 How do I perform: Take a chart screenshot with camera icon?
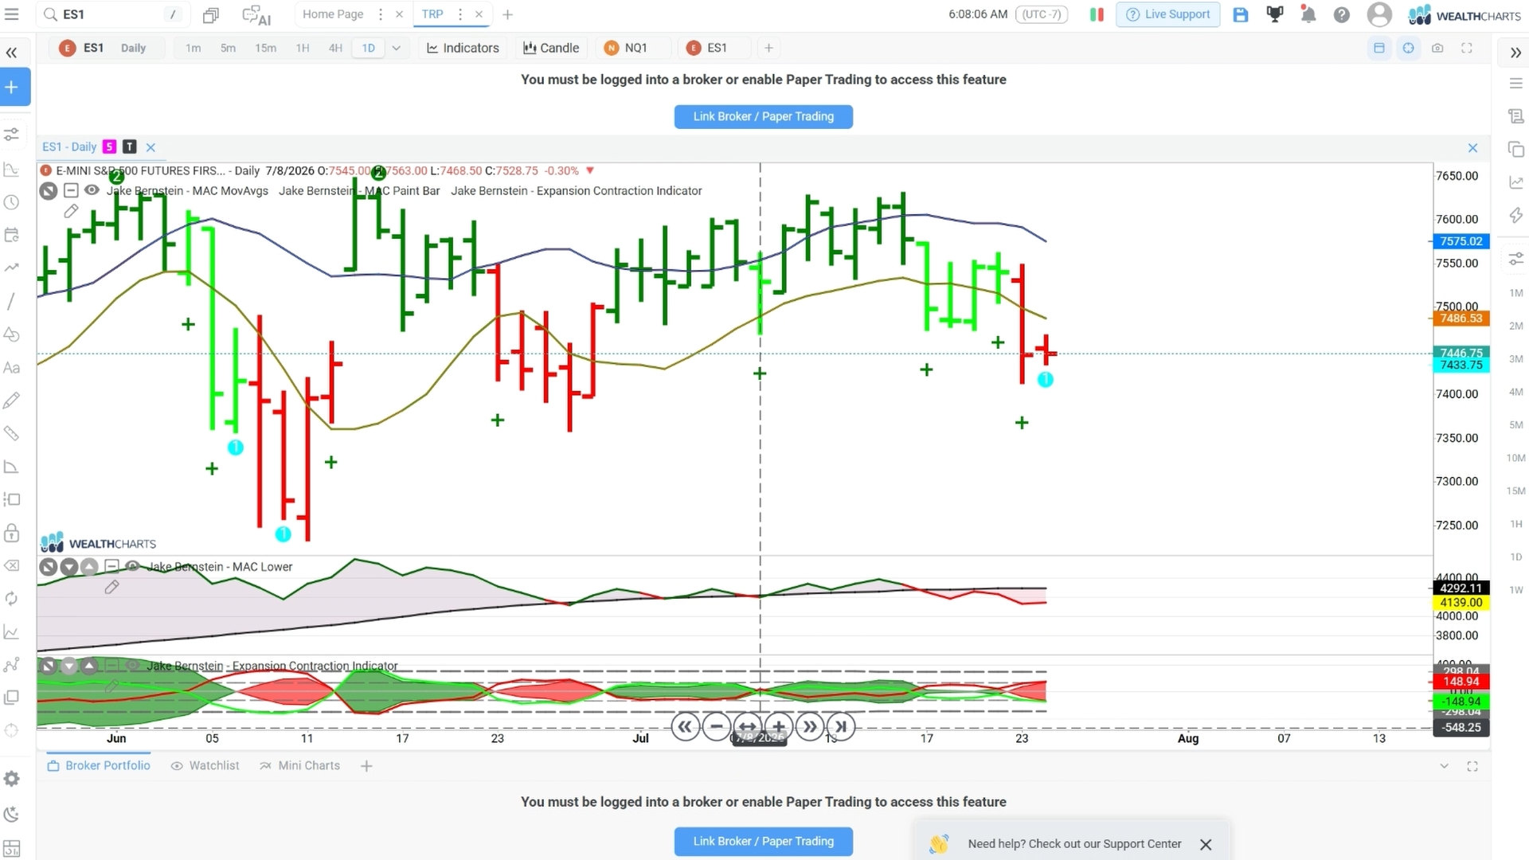click(1437, 48)
